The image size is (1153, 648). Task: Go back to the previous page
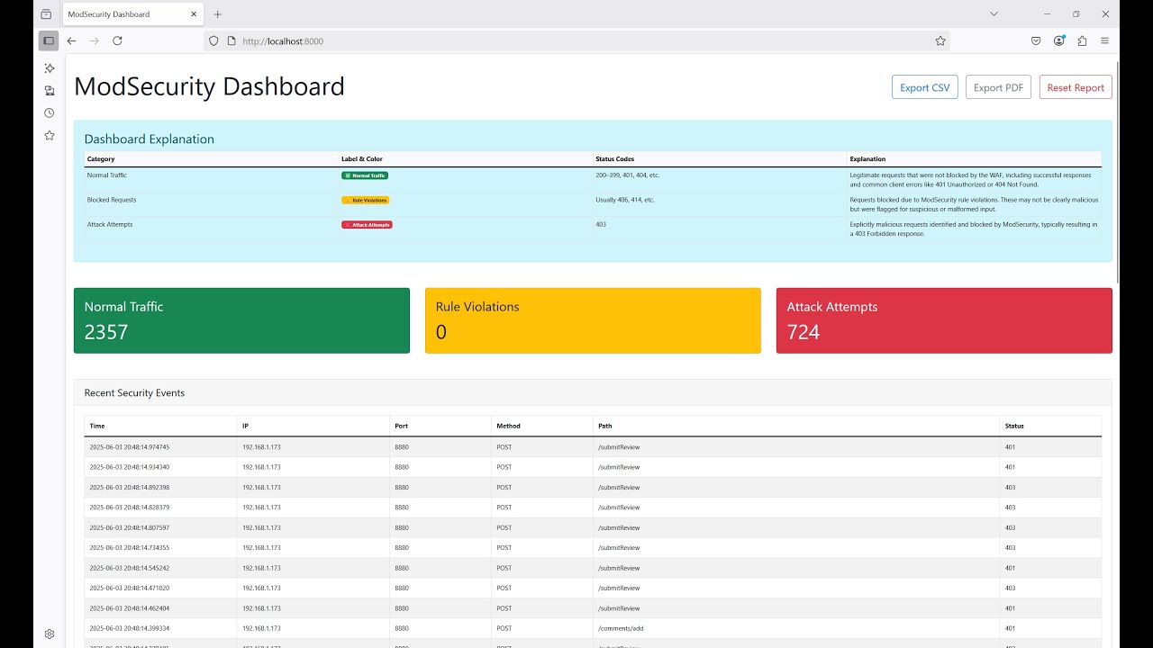point(72,40)
